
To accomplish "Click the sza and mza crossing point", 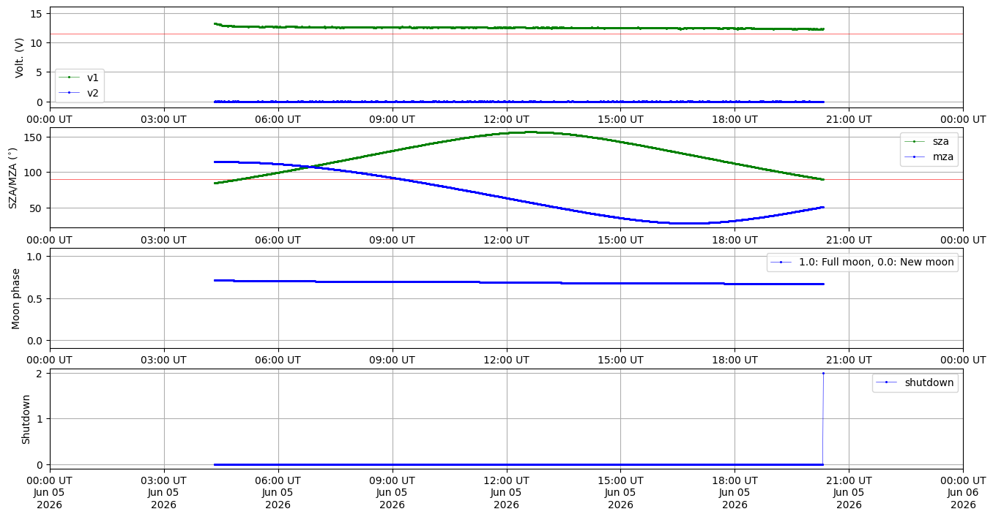I will tap(311, 167).
